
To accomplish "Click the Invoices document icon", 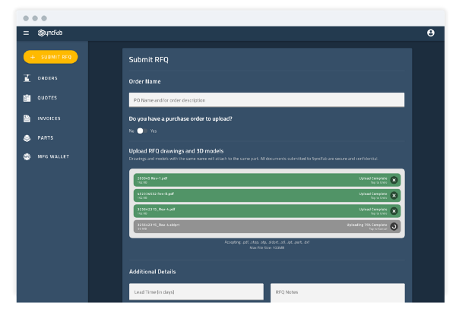I will pos(27,118).
